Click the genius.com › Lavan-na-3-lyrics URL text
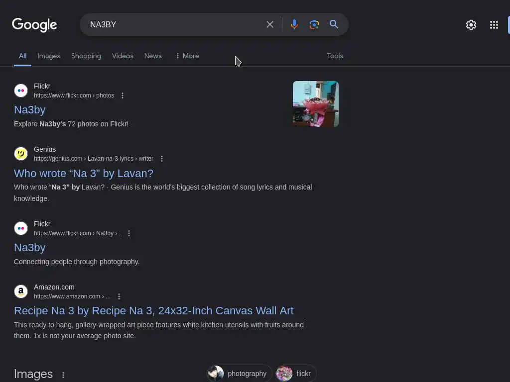 pos(93,159)
